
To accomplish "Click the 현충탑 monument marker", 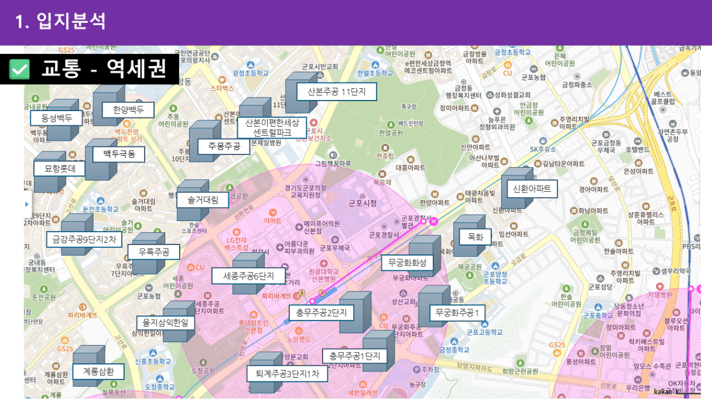I will pyautogui.click(x=385, y=147).
